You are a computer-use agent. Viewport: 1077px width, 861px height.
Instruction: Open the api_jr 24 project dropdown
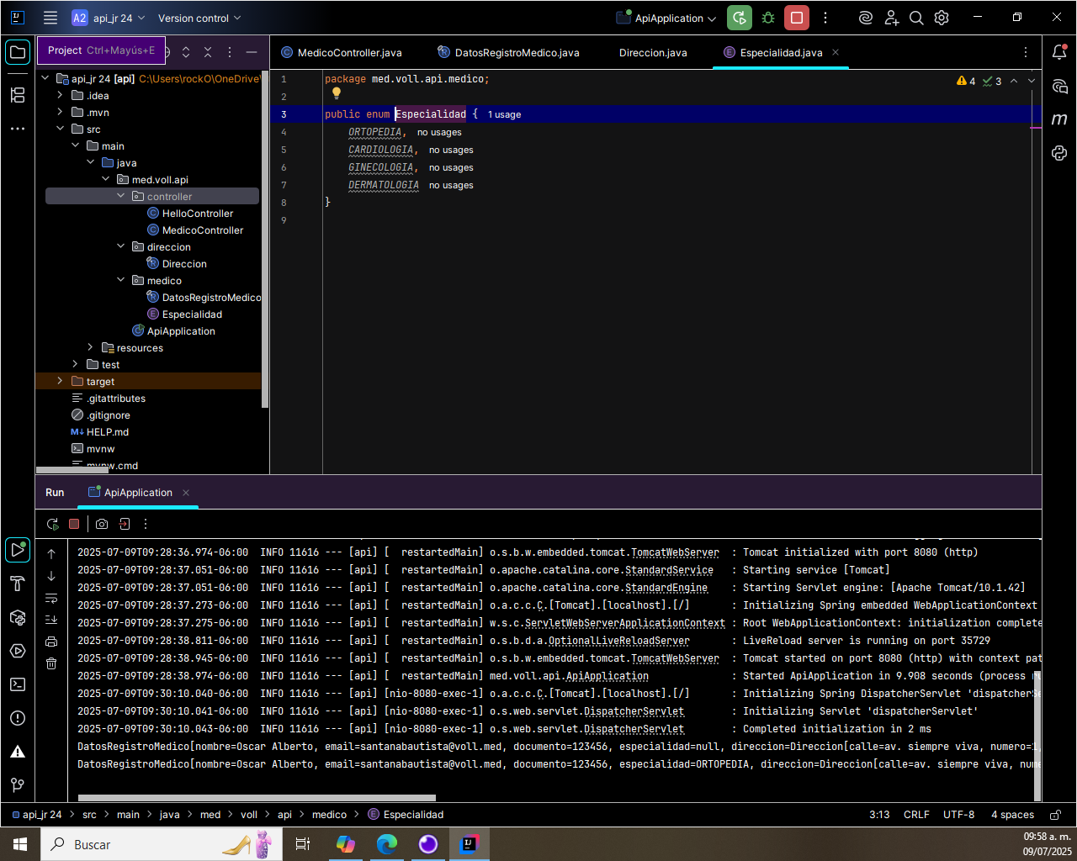click(x=109, y=18)
